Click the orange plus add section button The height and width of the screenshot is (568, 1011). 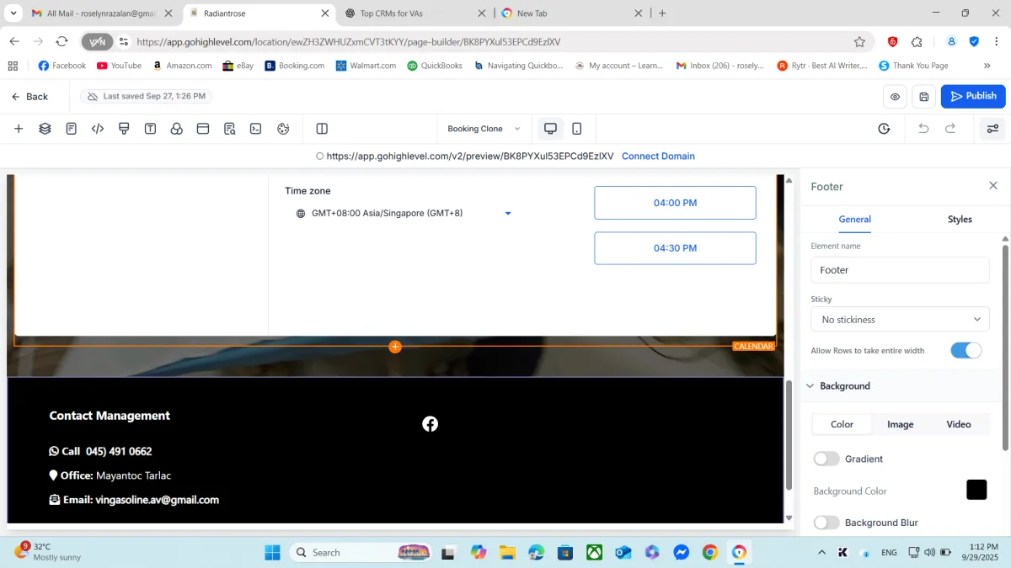pyautogui.click(x=395, y=347)
